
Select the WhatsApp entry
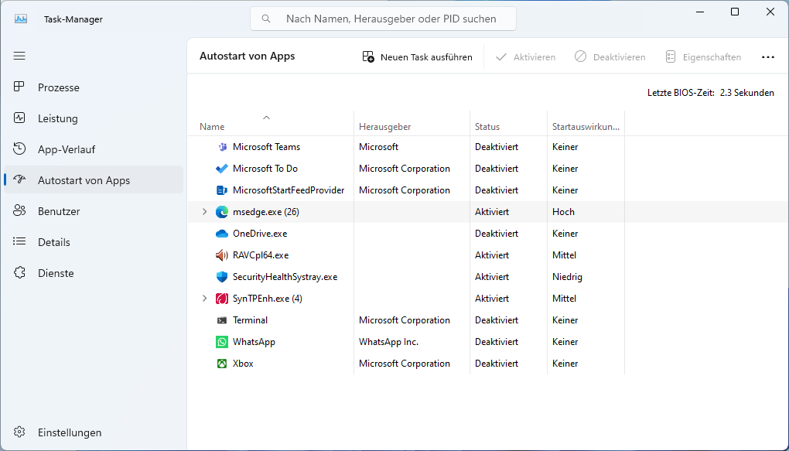tap(254, 342)
